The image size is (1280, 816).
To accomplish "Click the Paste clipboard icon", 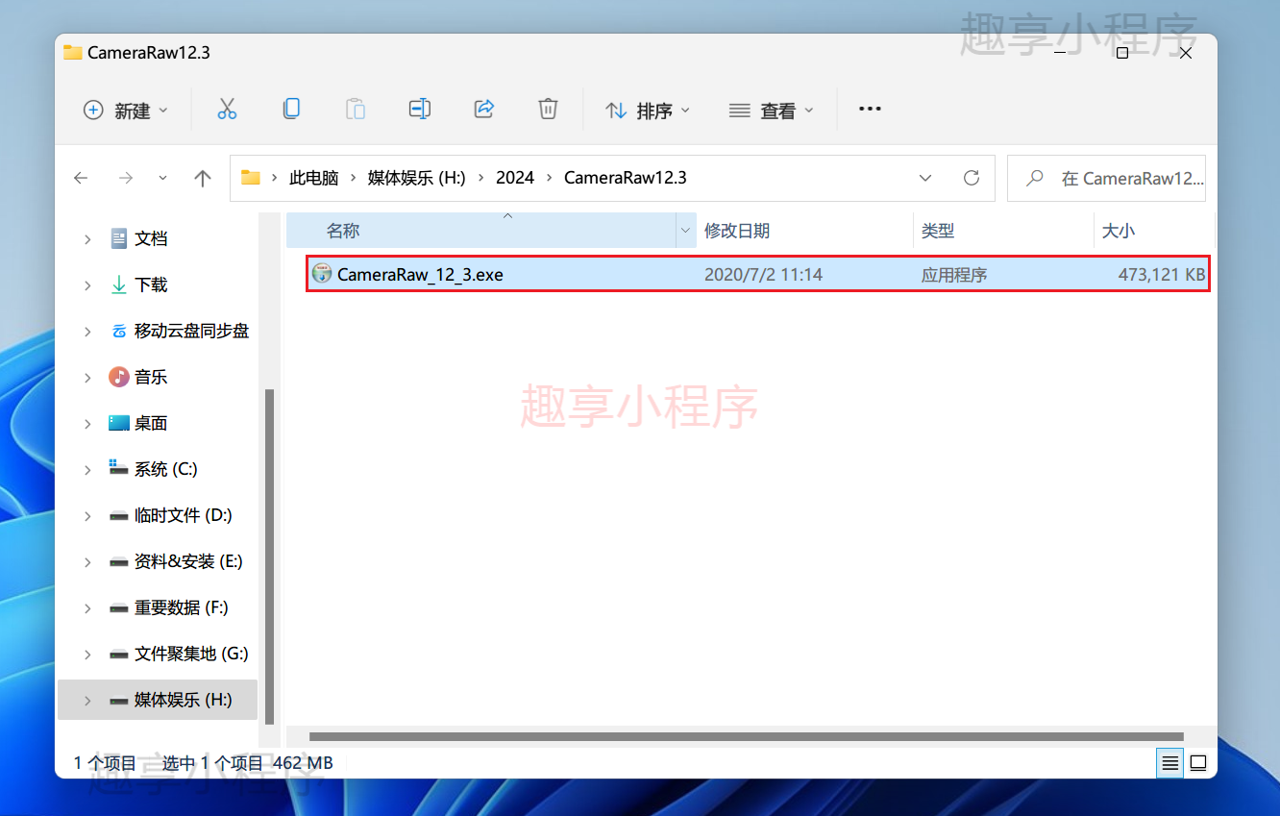I will 356,110.
